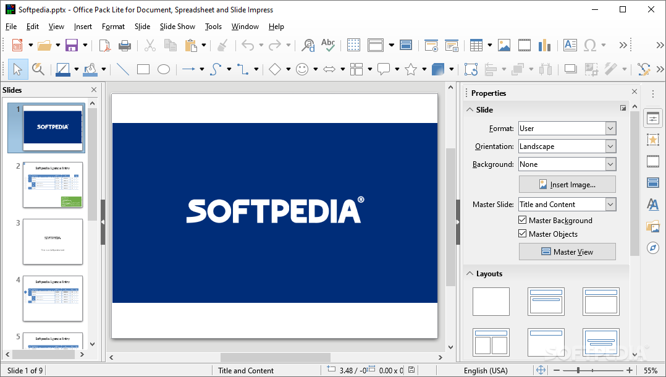The width and height of the screenshot is (666, 377).
Task: Run the spelling check icon
Action: (x=328, y=45)
